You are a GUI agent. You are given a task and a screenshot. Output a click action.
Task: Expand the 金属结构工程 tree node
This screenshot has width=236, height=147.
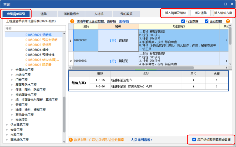click(x=12, y=70)
